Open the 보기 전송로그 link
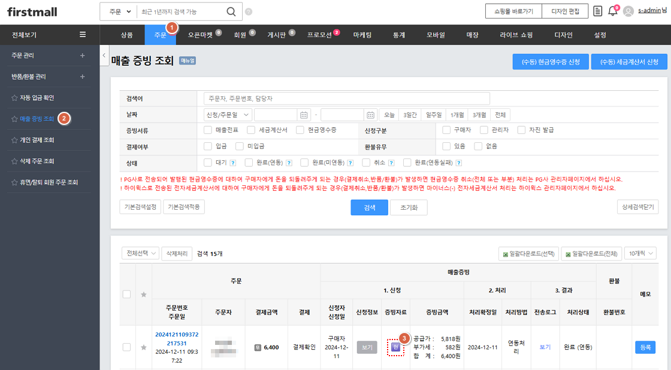This screenshot has height=370, width=671. [x=545, y=347]
